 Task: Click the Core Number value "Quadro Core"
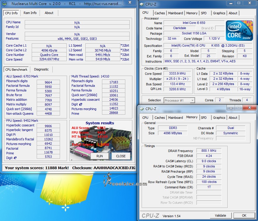[49, 55]
